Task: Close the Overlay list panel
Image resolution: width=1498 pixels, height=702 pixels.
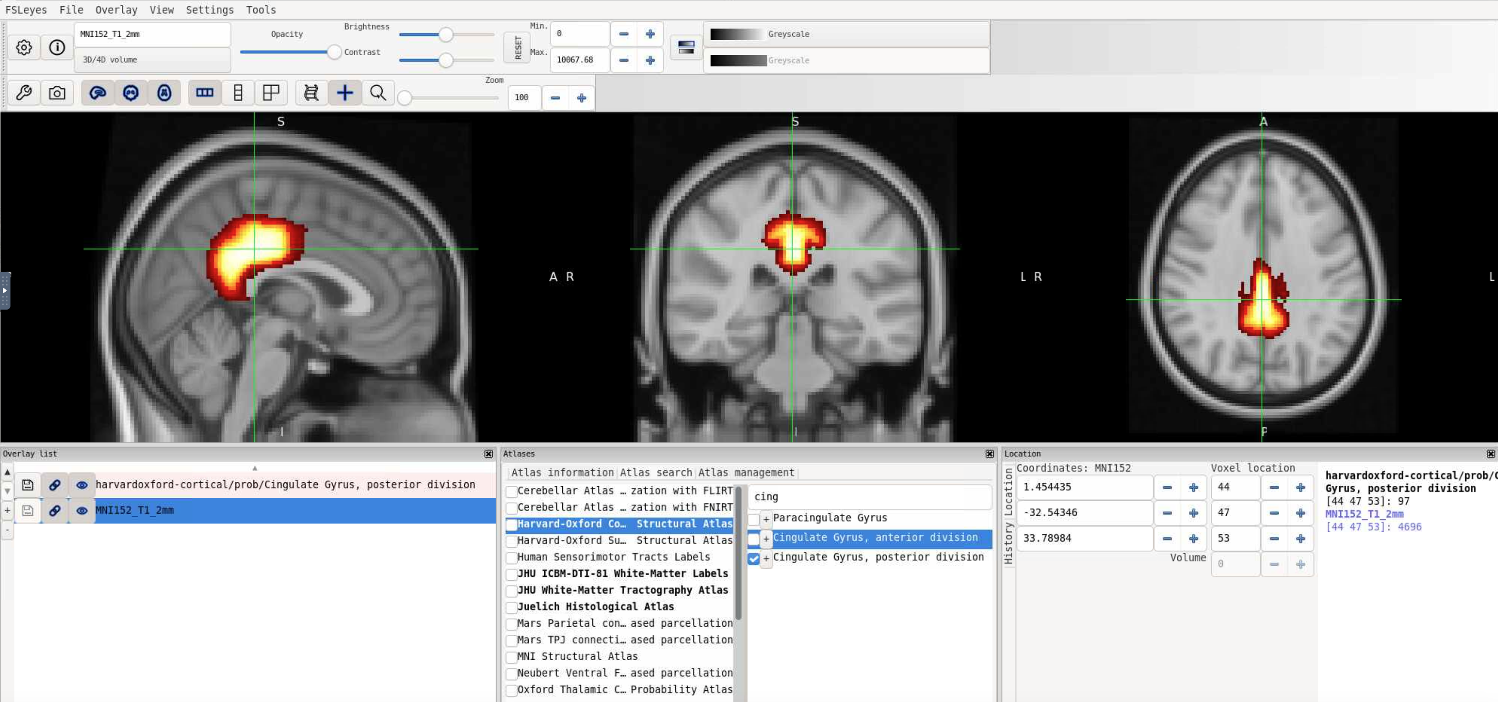Action: [489, 454]
